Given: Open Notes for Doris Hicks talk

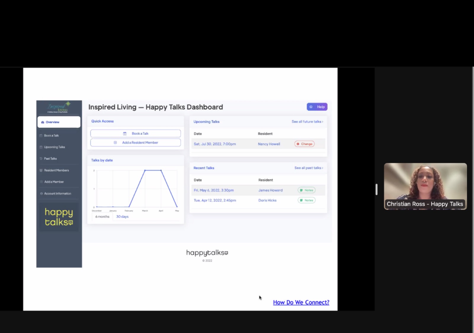Looking at the screenshot, I should (307, 200).
